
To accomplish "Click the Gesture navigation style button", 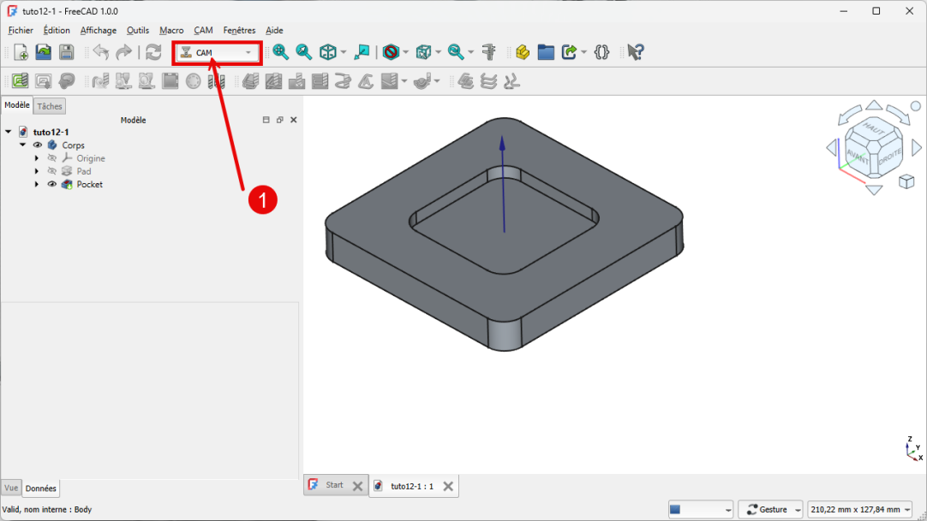I will click(x=769, y=510).
